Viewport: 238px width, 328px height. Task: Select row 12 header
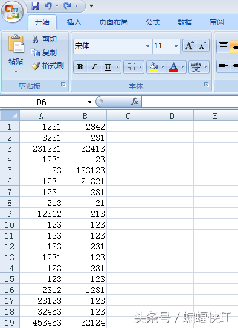[10, 246]
